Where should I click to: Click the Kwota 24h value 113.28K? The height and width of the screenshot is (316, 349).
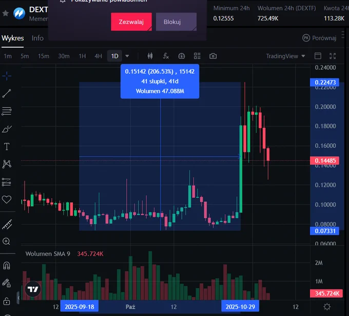click(334, 18)
